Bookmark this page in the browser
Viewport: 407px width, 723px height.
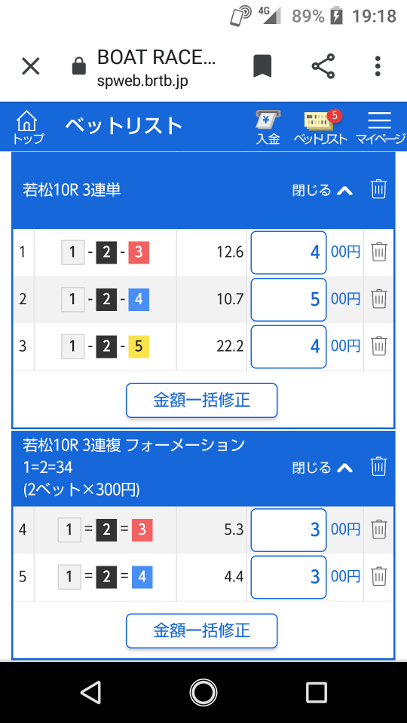(262, 66)
